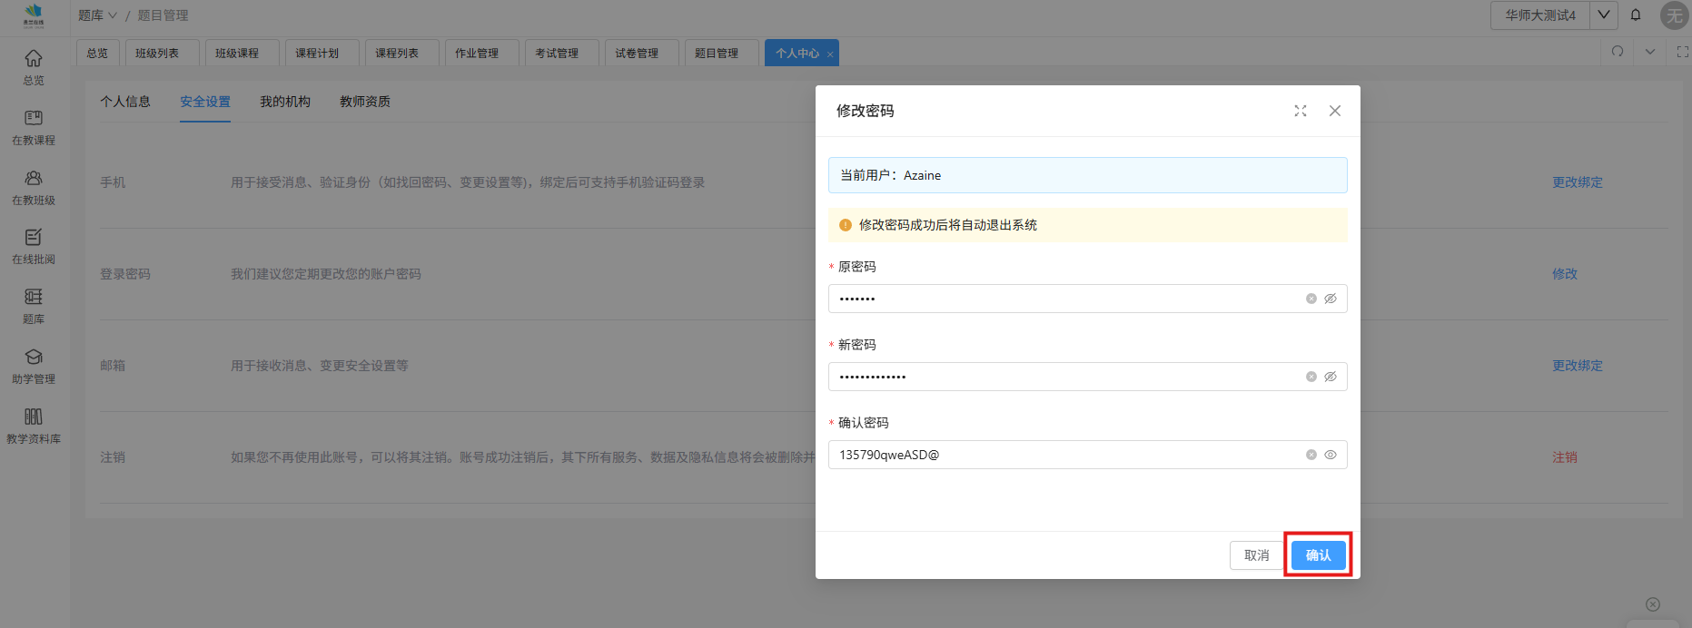The image size is (1692, 628).
Task: Open 在教班级 sidebar icon
Action: pyautogui.click(x=34, y=179)
